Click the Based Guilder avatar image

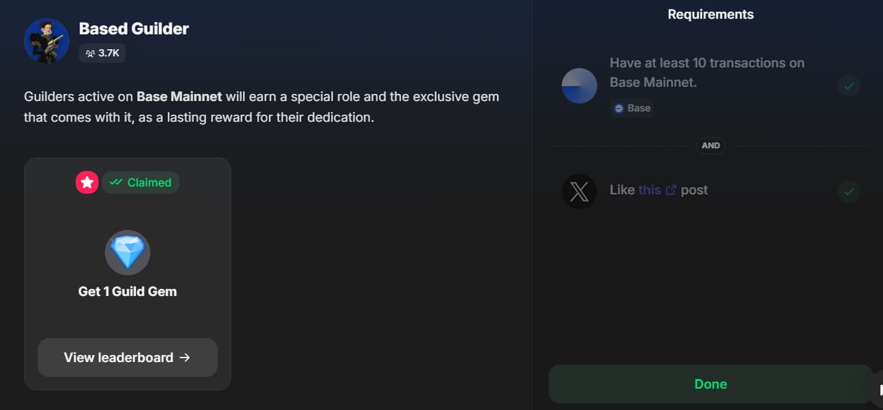click(x=47, y=40)
